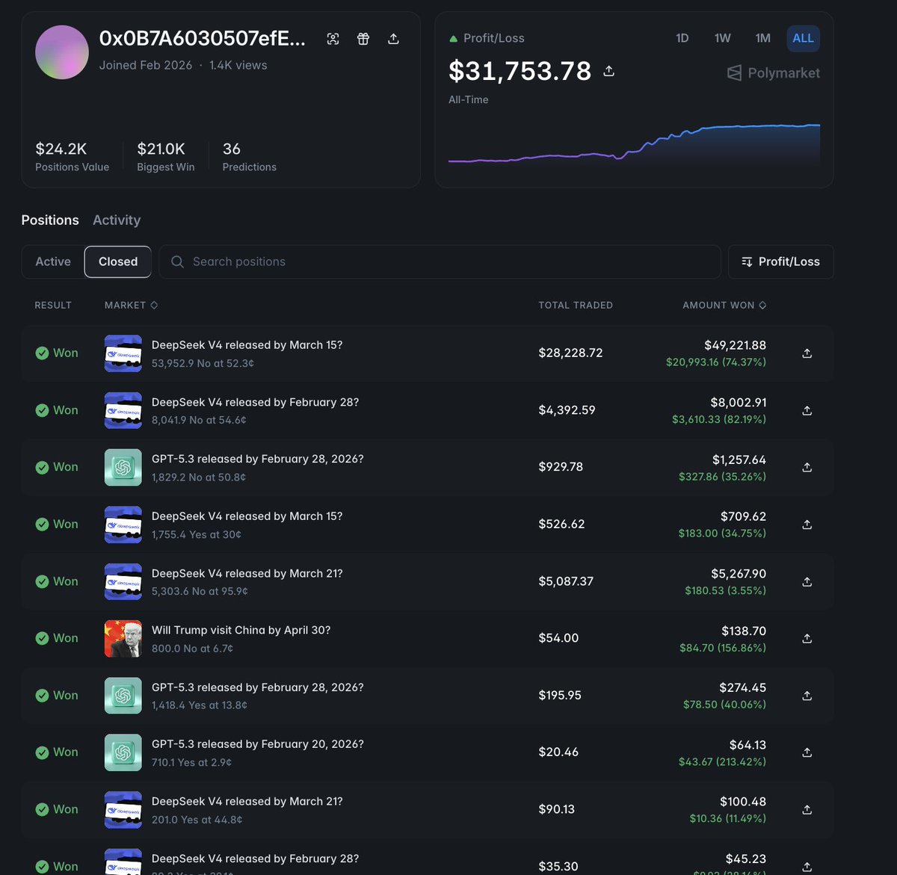Open DeepSeek thumbnail on $28,228.72 row
The image size is (897, 875).
point(123,353)
